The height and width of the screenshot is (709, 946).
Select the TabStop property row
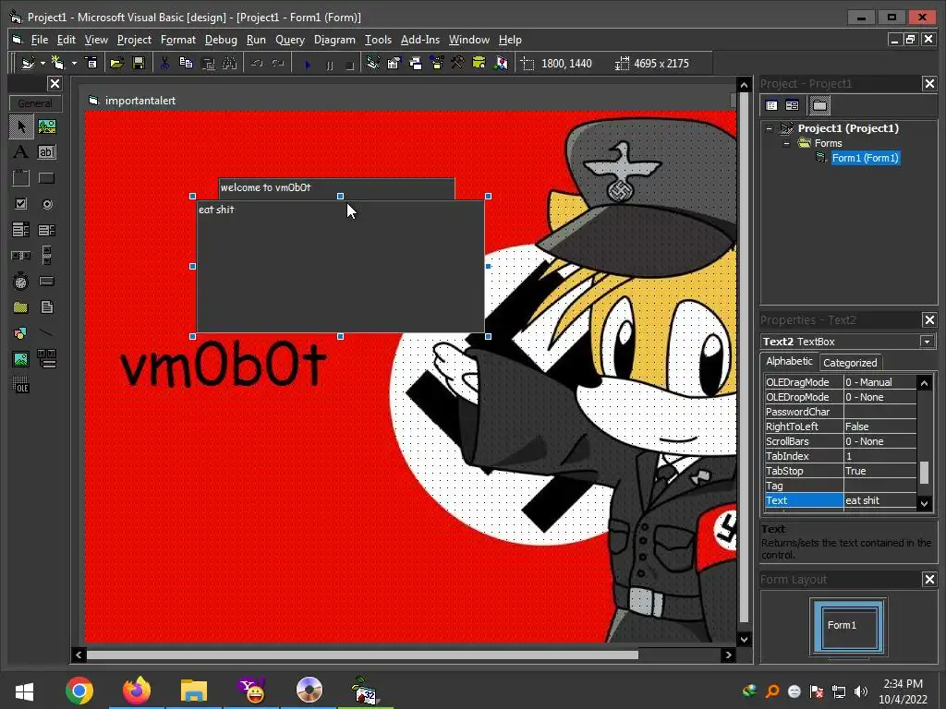click(x=840, y=471)
